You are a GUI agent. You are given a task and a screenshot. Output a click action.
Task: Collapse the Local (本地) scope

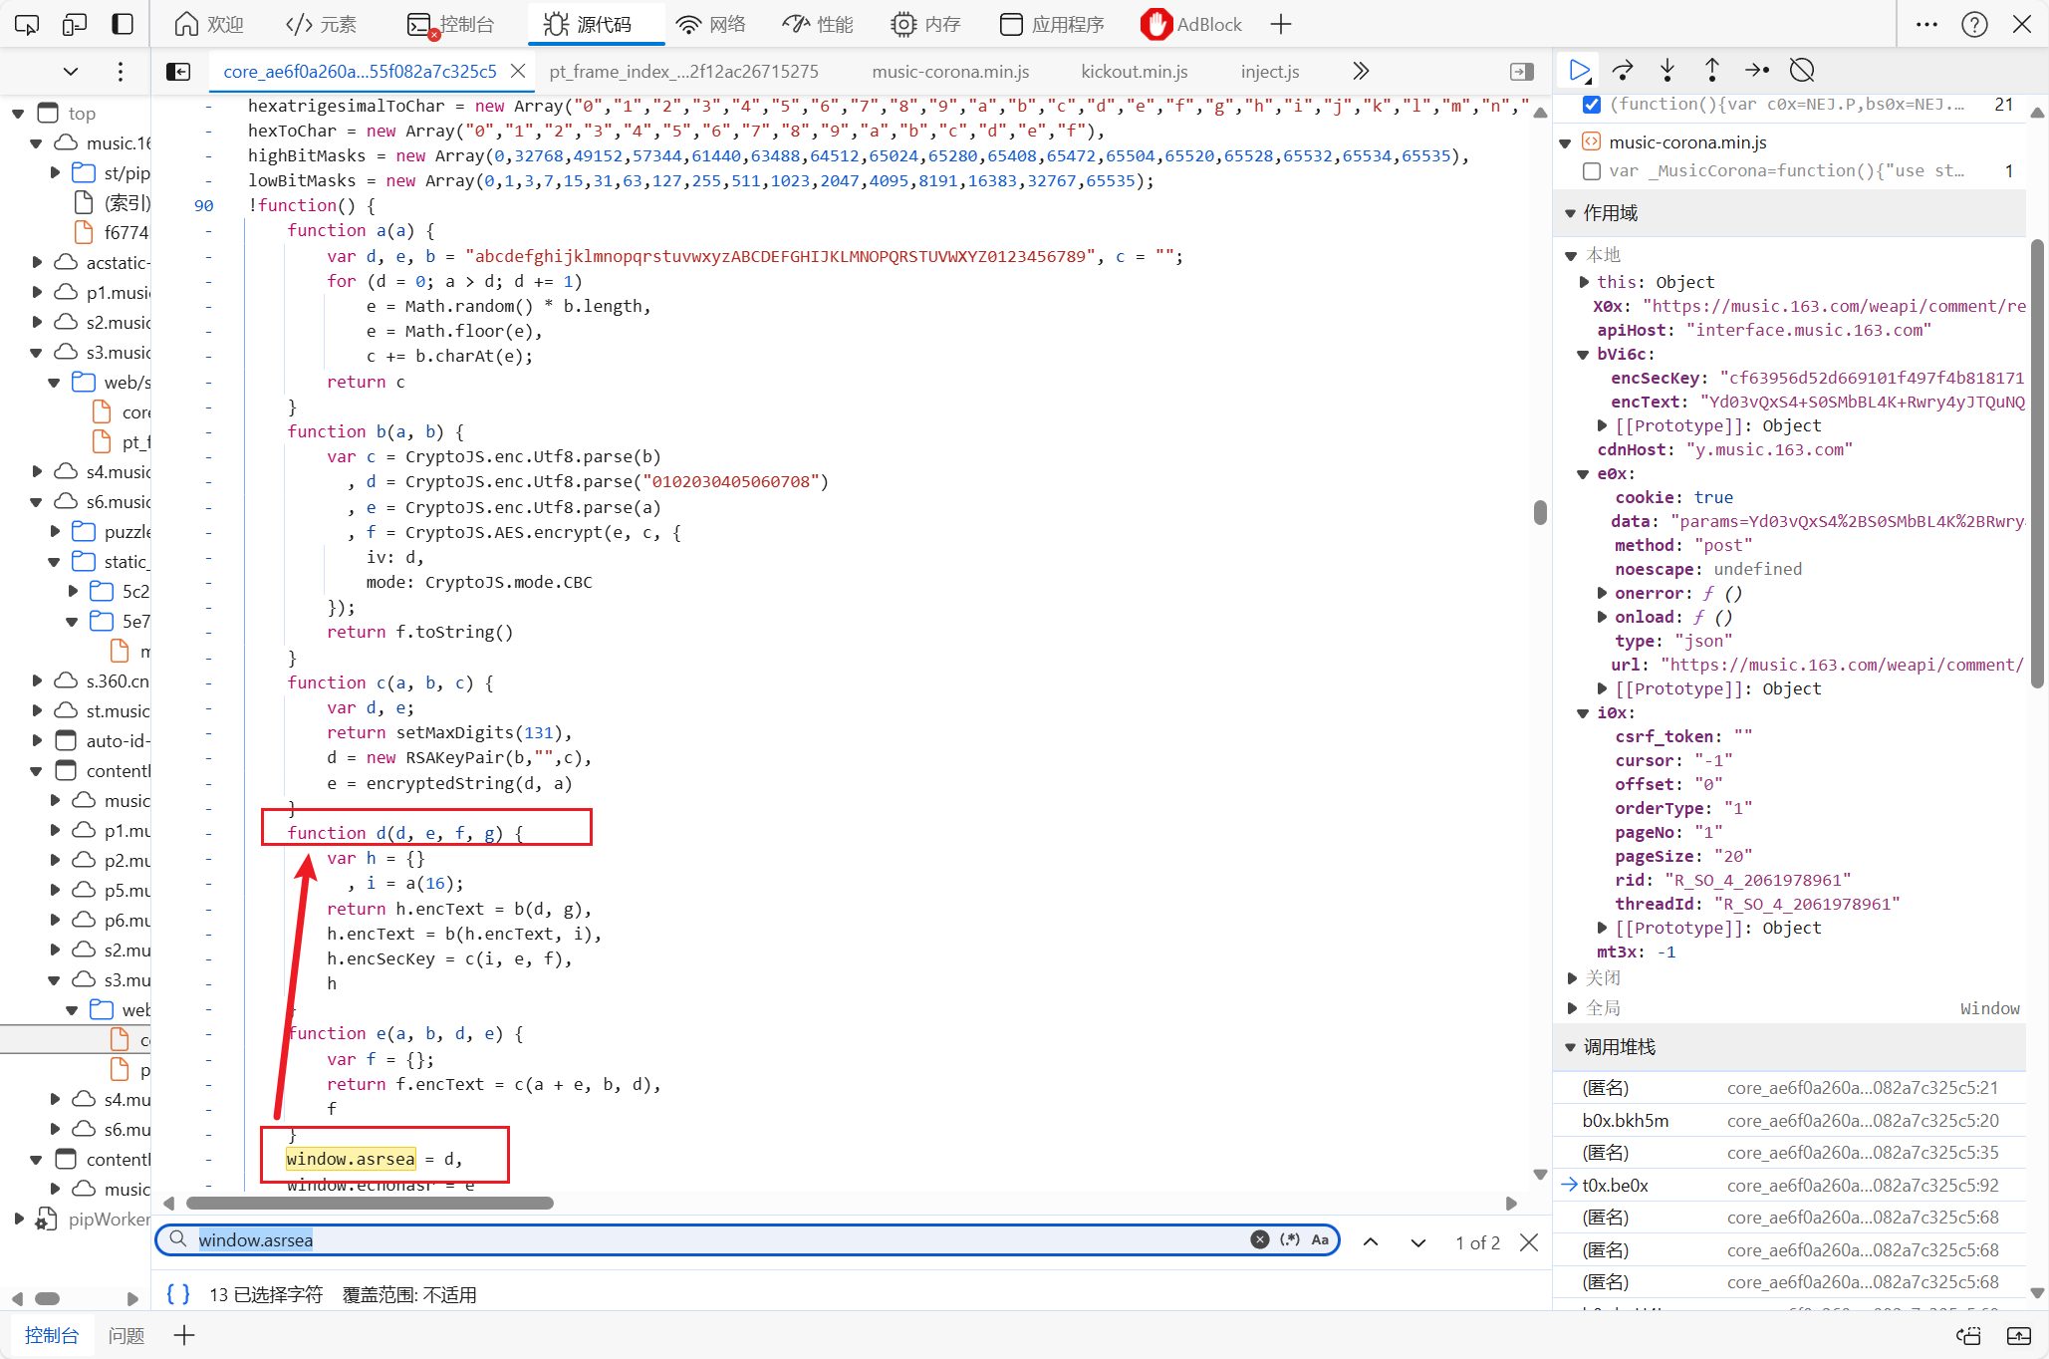pos(1572,256)
